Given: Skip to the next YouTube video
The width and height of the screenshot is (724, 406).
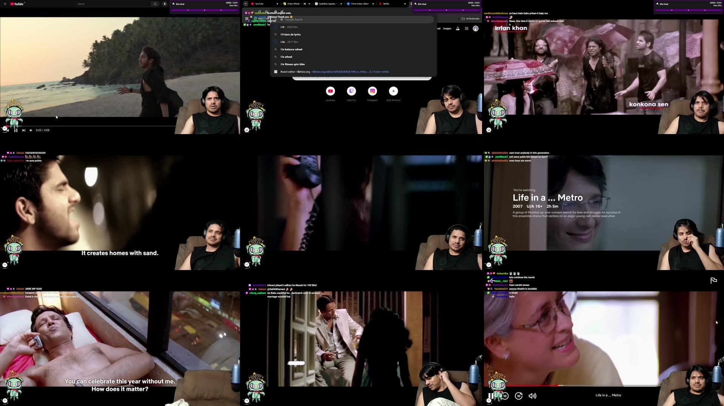Looking at the screenshot, I should pyautogui.click(x=23, y=130).
